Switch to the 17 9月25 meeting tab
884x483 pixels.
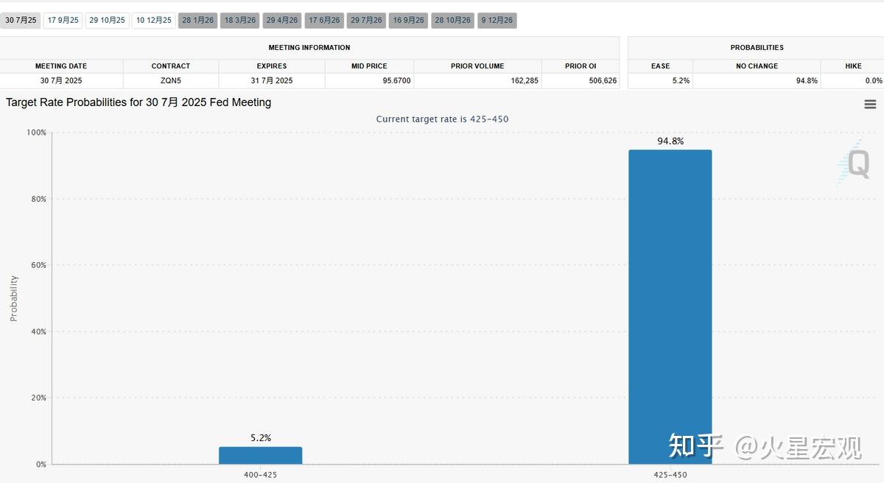(63, 21)
